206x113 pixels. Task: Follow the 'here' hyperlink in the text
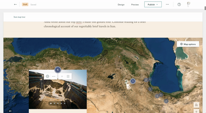[x=79, y=22]
